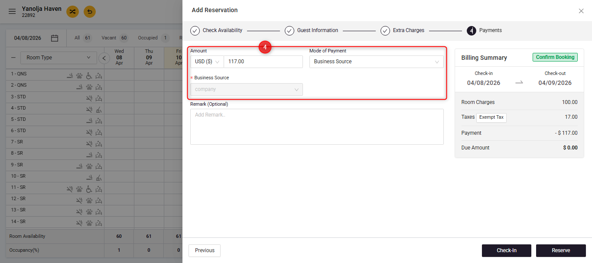592x263 pixels.
Task: Click the clean-room icon on 1 - QNS row
Action: [99, 75]
